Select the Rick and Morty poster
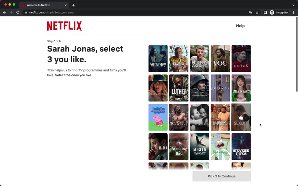Screen dimensions: 298x186 click(x=220, y=147)
